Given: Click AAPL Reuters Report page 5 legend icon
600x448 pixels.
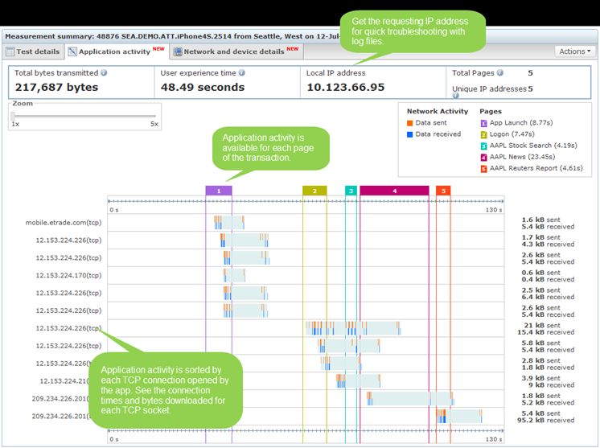Looking at the screenshot, I should tap(483, 169).
